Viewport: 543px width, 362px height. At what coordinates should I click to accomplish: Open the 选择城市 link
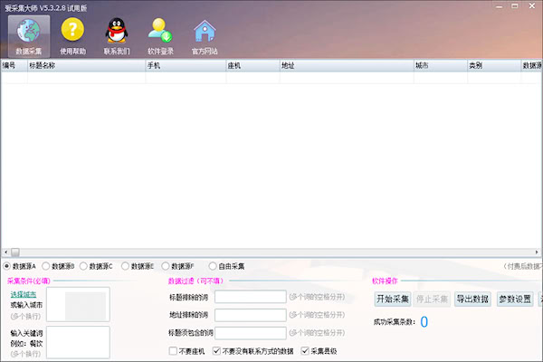(x=24, y=294)
